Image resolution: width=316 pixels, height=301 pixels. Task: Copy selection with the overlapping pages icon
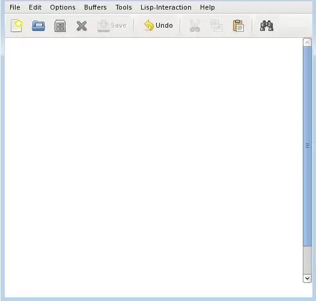pos(216,26)
